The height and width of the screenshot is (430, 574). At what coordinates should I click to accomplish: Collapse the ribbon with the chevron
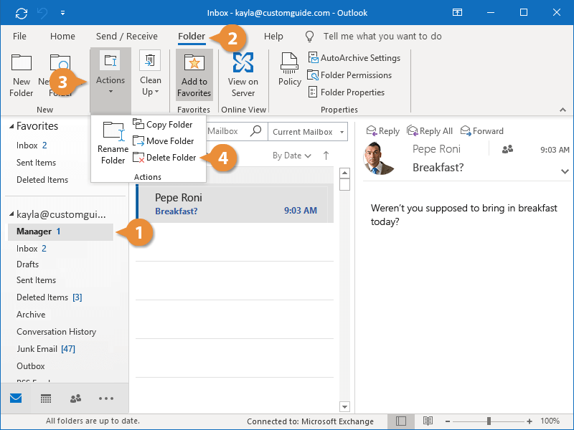point(563,110)
